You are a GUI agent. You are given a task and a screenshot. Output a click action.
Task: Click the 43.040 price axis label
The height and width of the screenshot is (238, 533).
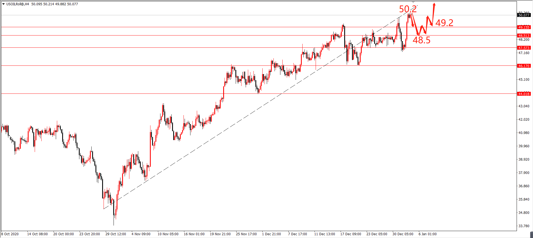pos(524,106)
